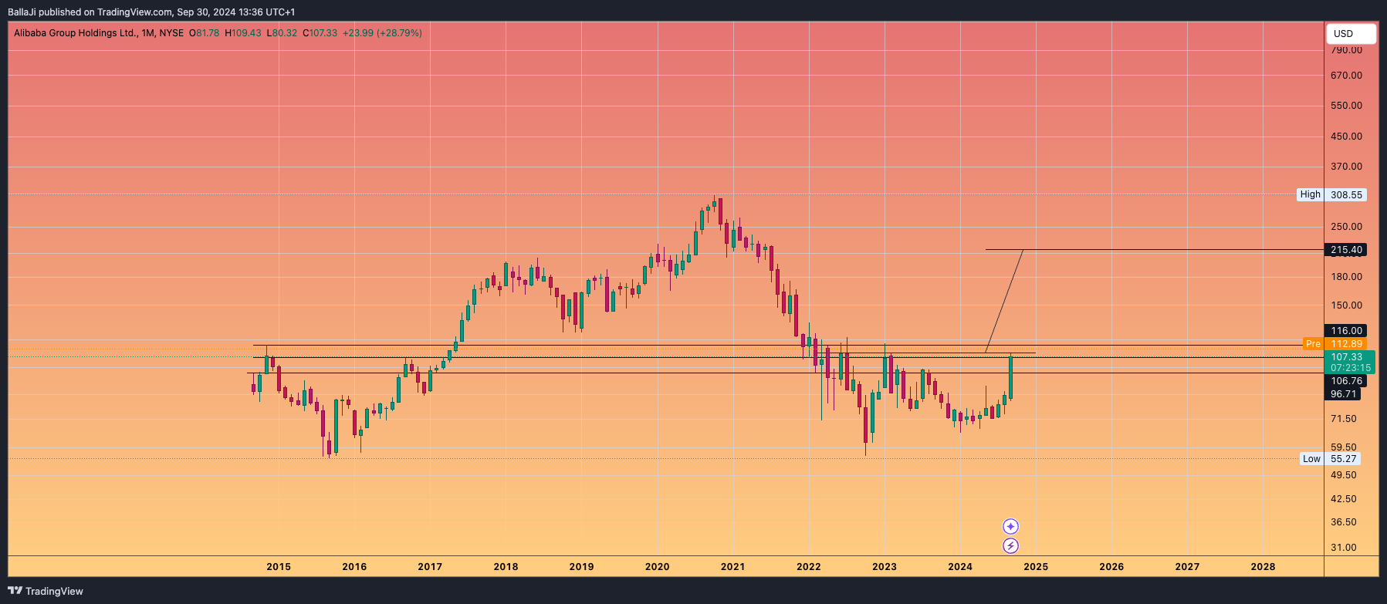This screenshot has height=604, width=1387.
Task: Click the latest green September 2024 candle
Action: [1010, 378]
